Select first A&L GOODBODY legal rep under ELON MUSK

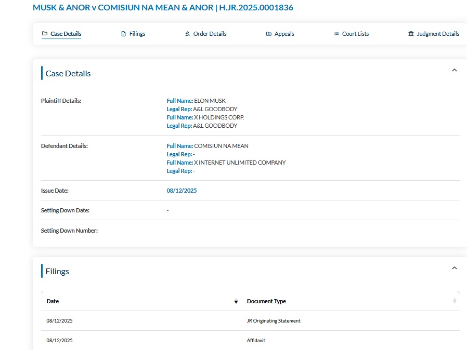click(x=215, y=109)
